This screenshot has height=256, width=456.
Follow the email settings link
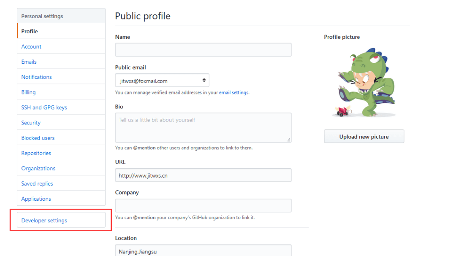point(233,92)
